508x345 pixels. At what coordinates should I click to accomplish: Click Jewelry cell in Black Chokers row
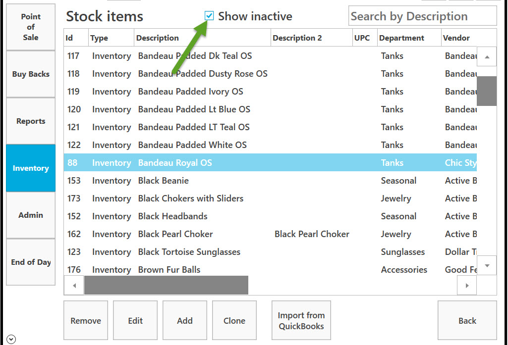(396, 198)
